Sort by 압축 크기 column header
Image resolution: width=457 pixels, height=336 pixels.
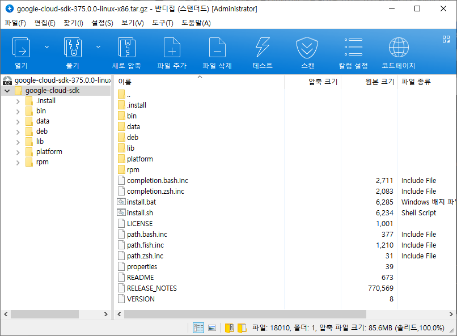[313, 82]
